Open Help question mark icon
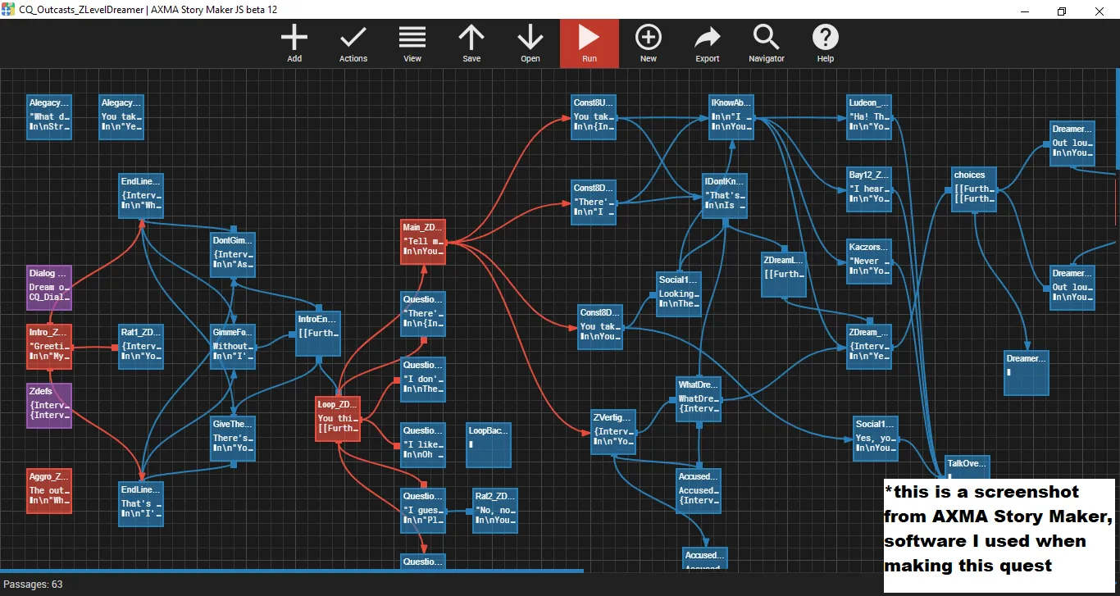This screenshot has width=1120, height=596. tap(826, 43)
